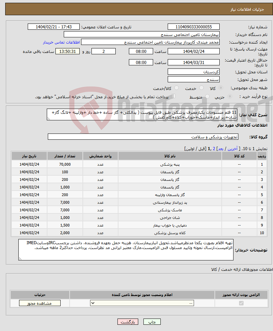273x331 pixels.
Task: Click the جزئیات column header in licenses table
Action: click(x=40, y=295)
